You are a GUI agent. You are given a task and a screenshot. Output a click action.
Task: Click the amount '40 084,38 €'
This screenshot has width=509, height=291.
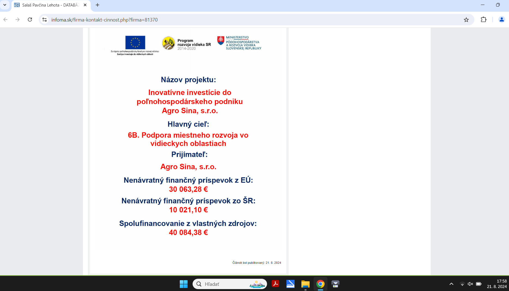pos(188,232)
